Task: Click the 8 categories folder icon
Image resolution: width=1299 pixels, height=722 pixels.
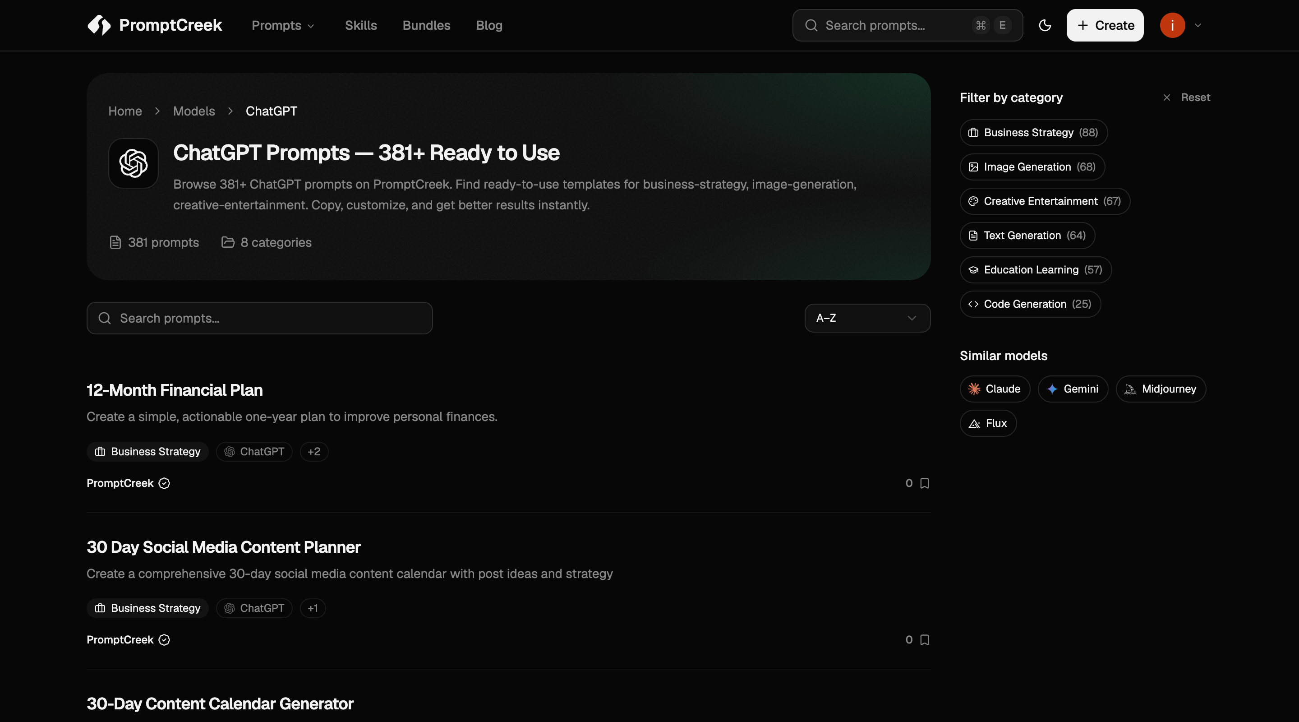Action: pos(228,243)
